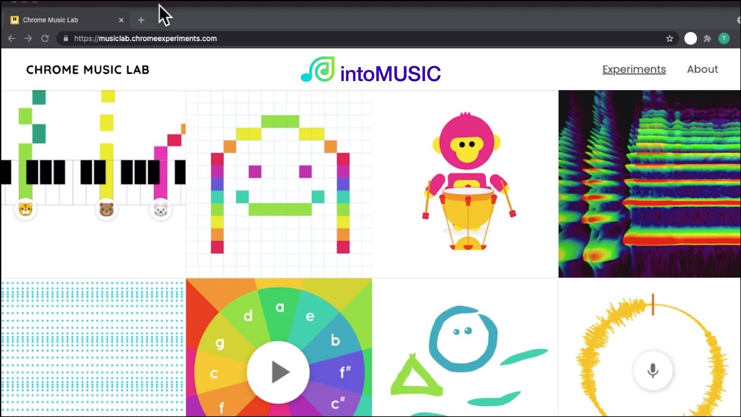Open the About navigation link
The image size is (741, 417).
coord(702,69)
